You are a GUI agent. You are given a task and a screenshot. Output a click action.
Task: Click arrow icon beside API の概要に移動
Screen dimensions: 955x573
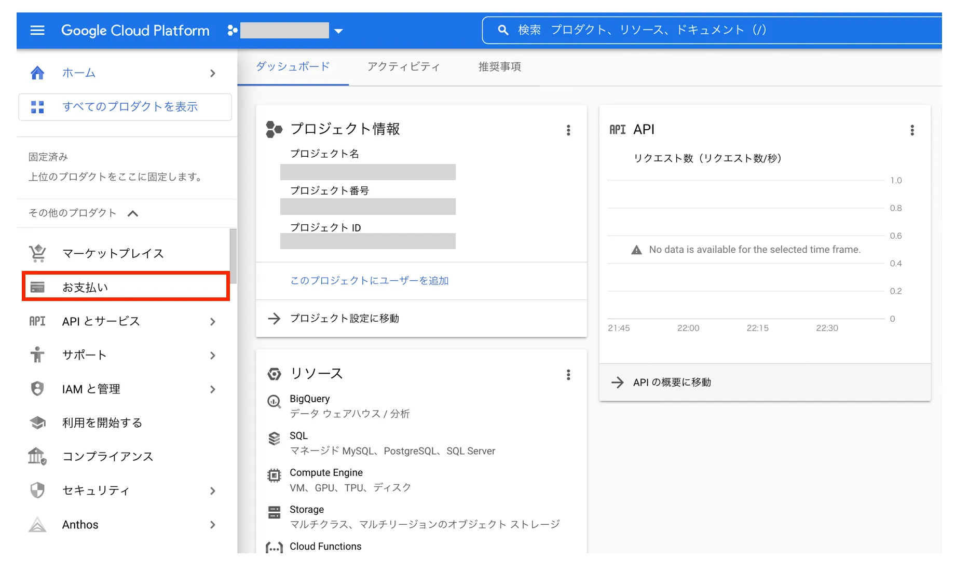coord(618,383)
